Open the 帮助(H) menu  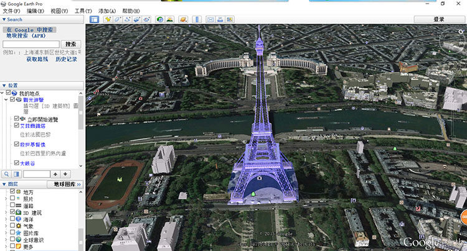click(131, 11)
